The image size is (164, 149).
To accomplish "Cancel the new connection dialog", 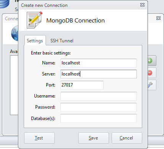I will [x=127, y=138].
